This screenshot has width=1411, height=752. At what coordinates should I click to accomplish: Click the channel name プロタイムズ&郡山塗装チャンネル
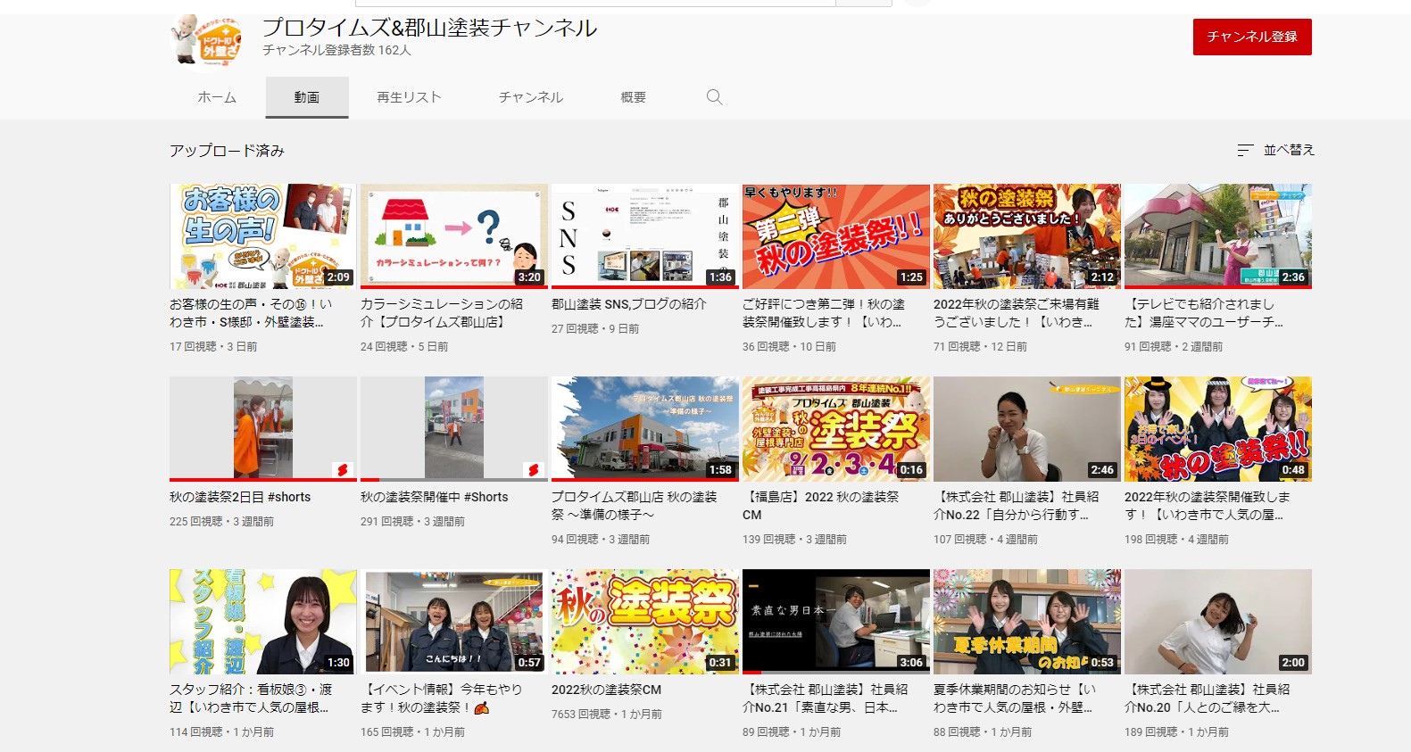pyautogui.click(x=429, y=28)
